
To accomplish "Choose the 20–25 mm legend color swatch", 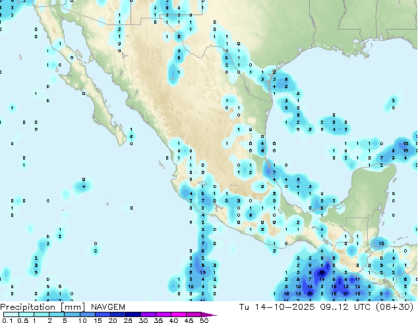I will (x=117, y=314).
